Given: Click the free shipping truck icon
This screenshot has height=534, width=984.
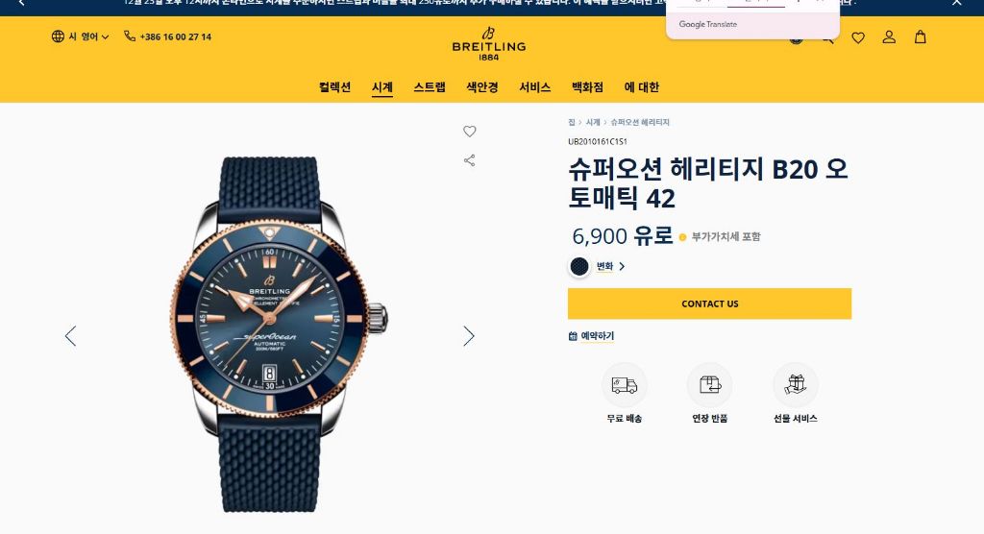Looking at the screenshot, I should (625, 385).
